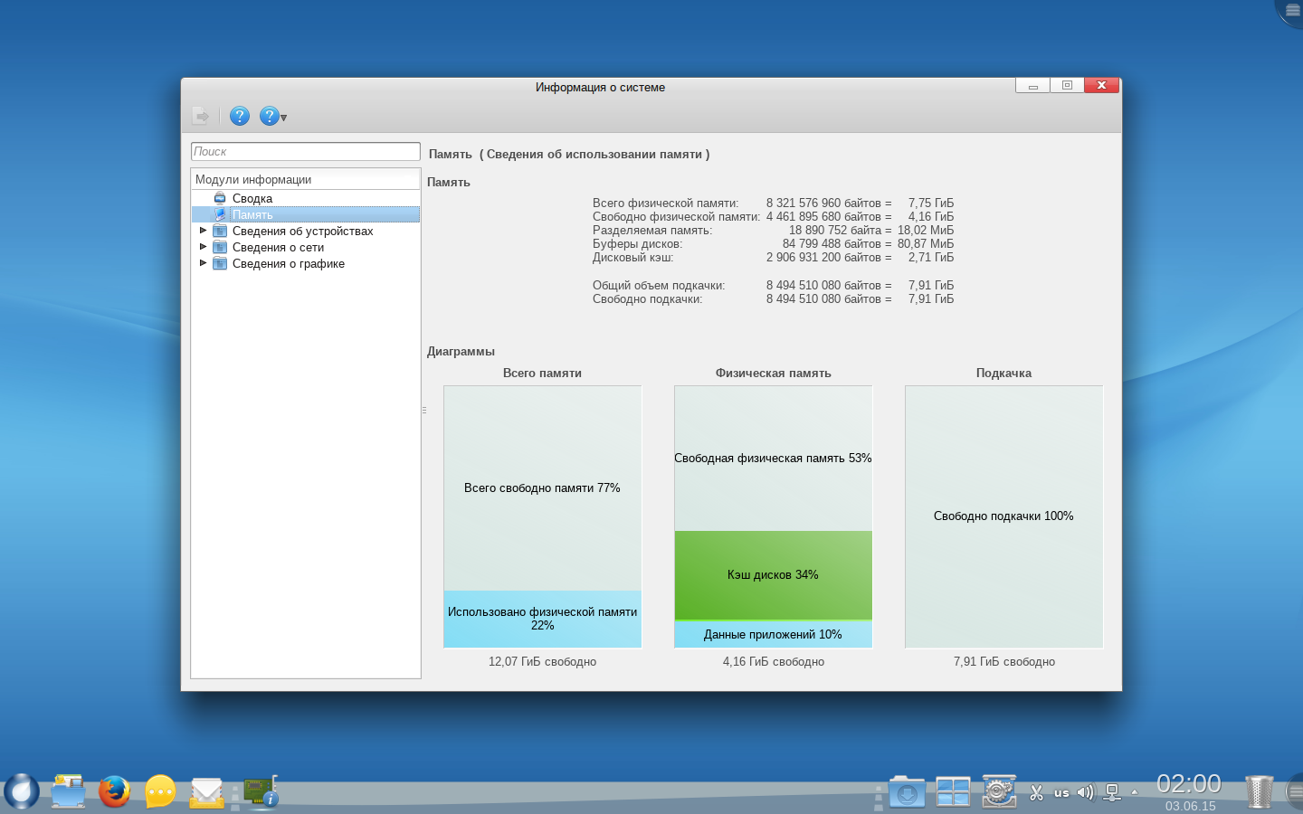Open the volume control in system tray

point(1085,792)
